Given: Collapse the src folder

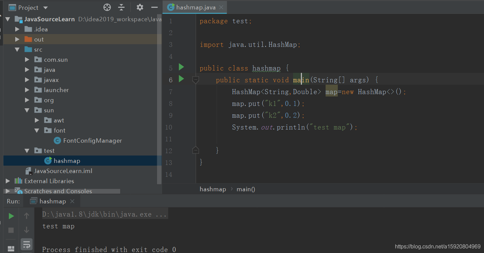Looking at the screenshot, I should click(x=17, y=50).
